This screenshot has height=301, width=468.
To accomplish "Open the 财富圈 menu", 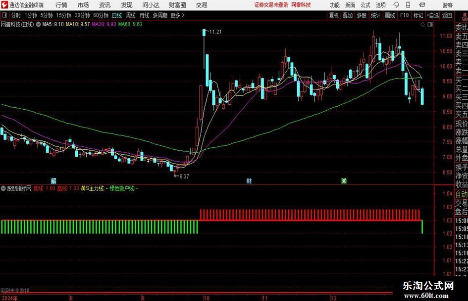I will click(177, 5).
